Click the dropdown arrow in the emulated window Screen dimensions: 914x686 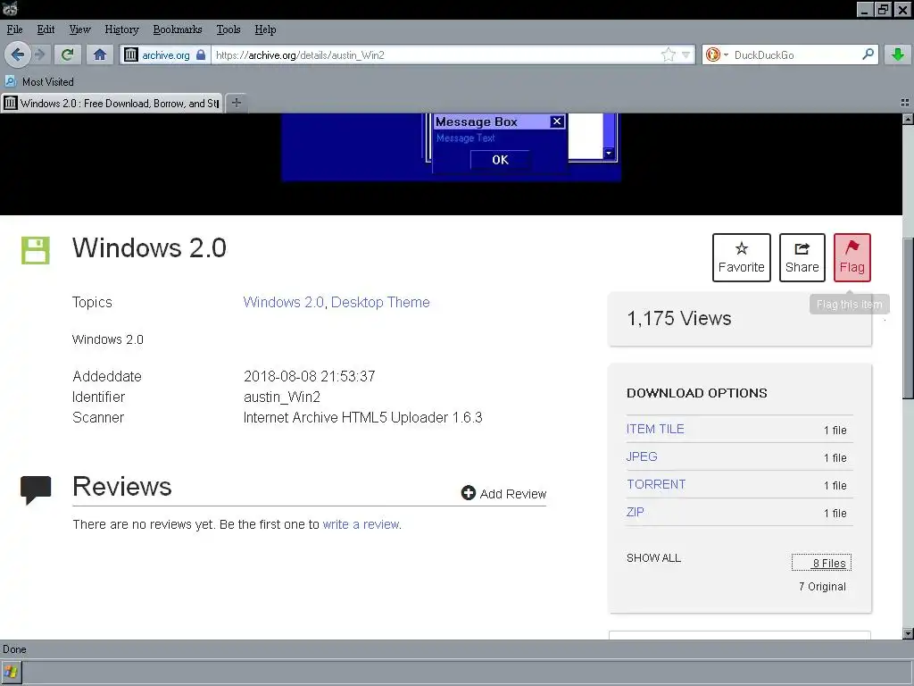click(609, 154)
